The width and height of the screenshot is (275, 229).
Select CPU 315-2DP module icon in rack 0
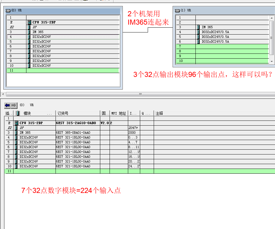pos(29,22)
